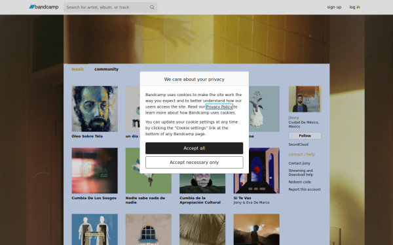Screen dimensions: 393x245
Task: Open Streaming and Download help
Action: tap(301, 172)
